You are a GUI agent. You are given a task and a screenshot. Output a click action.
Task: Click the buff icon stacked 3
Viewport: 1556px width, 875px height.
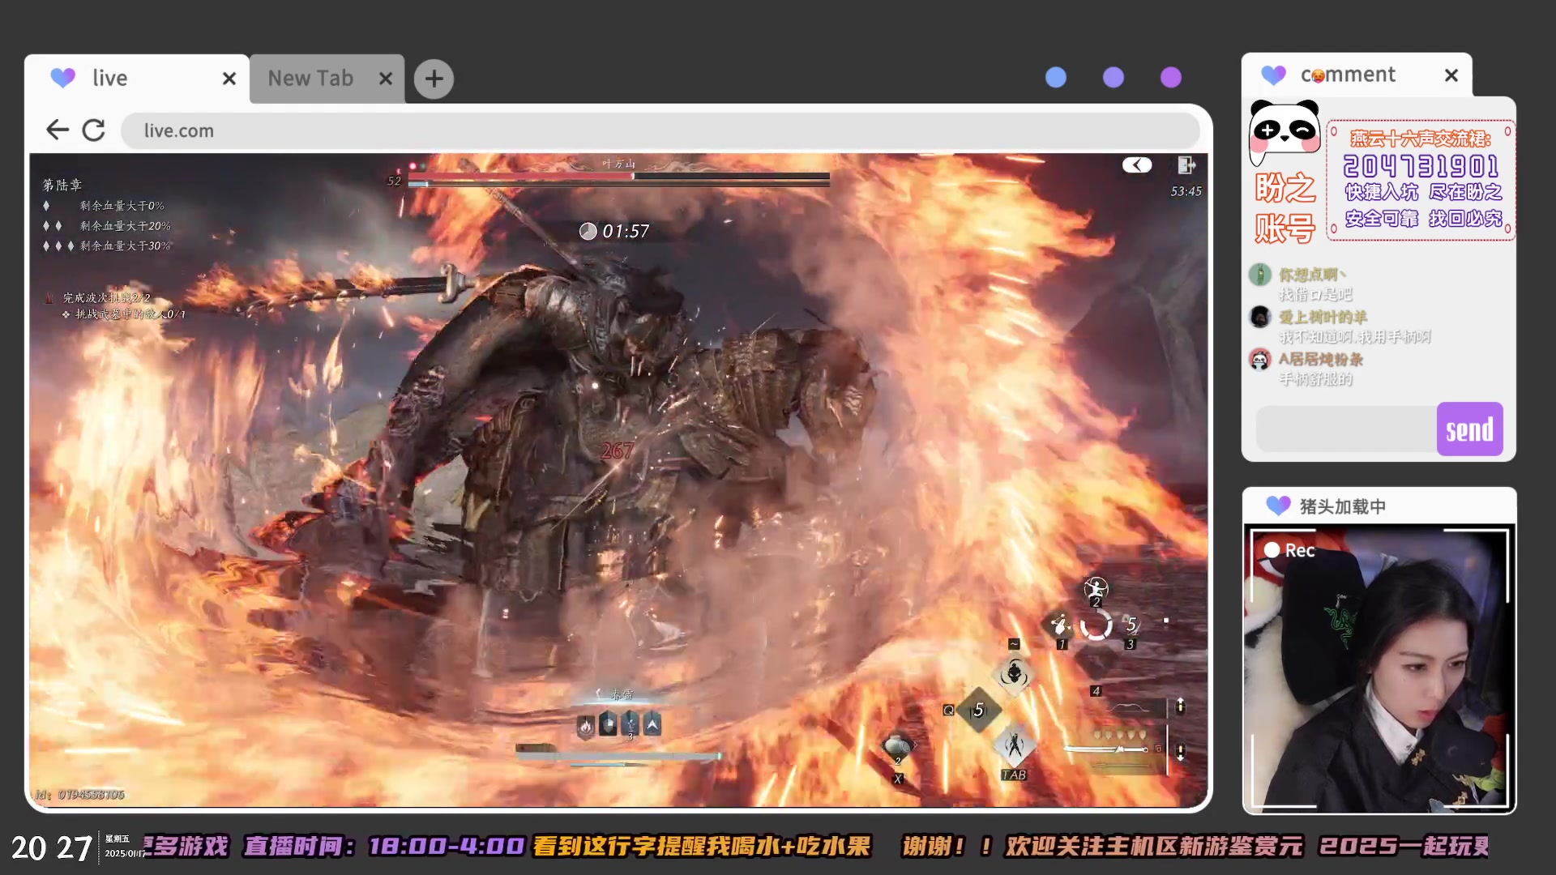tap(630, 724)
